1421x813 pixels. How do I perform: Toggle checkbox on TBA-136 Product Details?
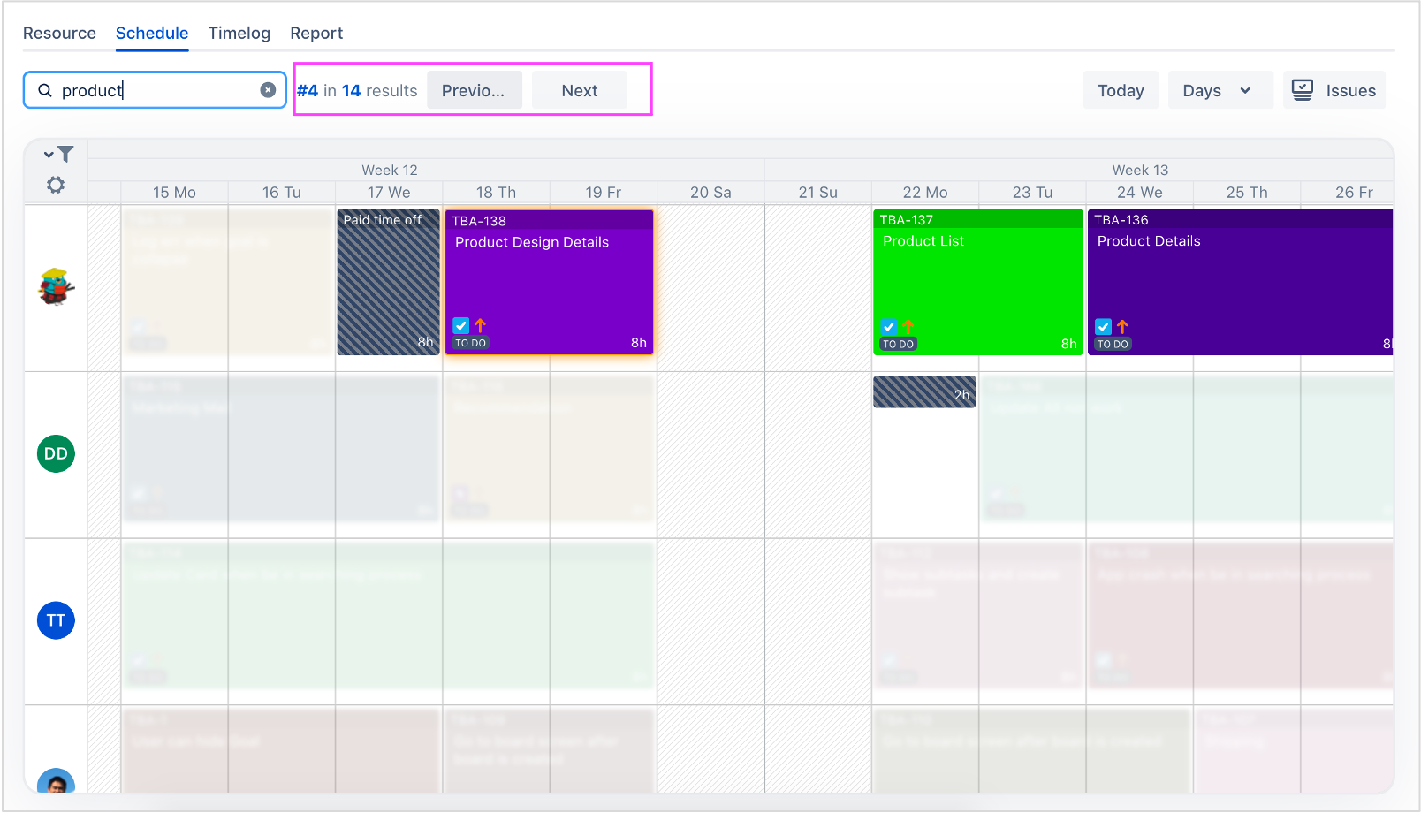click(1103, 326)
